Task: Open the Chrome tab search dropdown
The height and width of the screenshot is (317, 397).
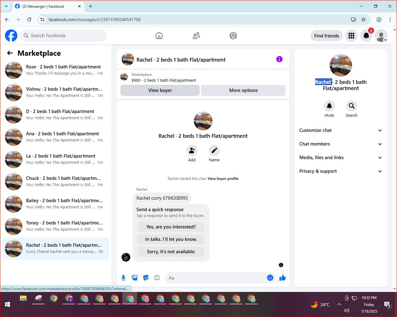Action: click(6, 6)
